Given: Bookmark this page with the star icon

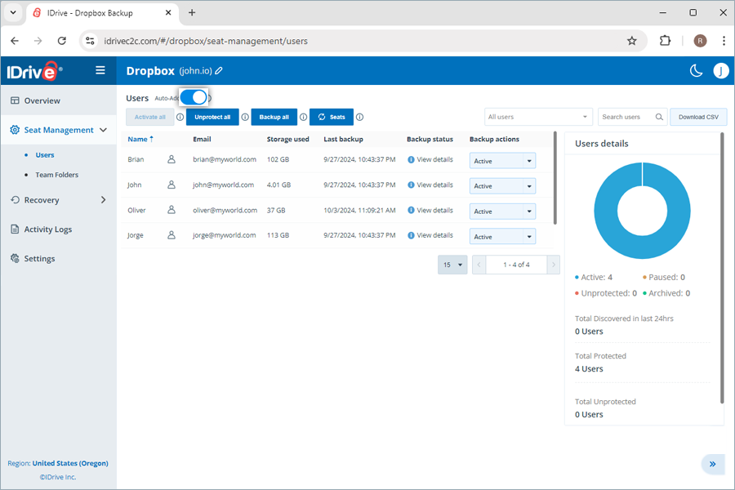Looking at the screenshot, I should click(x=632, y=41).
